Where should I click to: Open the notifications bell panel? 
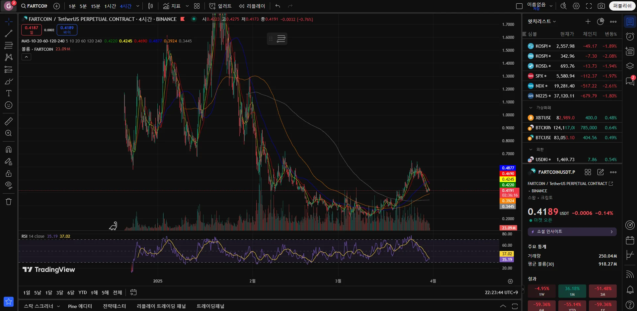[x=630, y=290]
